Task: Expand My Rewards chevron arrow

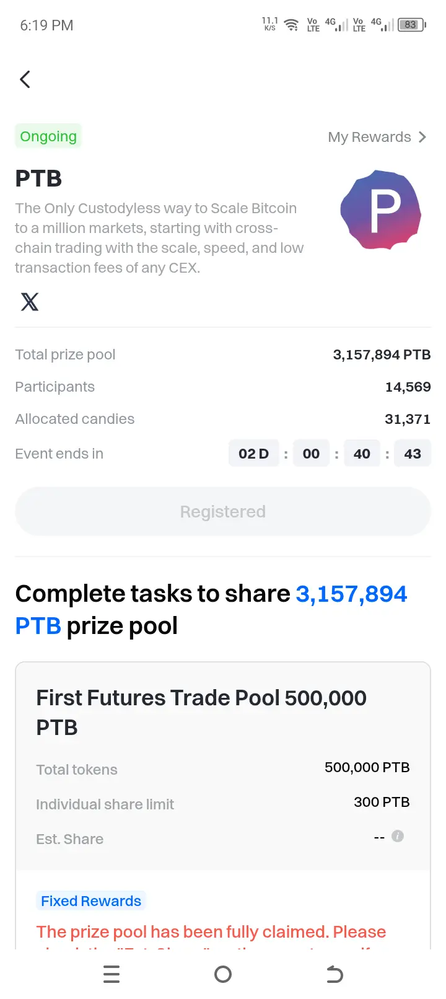Action: pyautogui.click(x=422, y=137)
